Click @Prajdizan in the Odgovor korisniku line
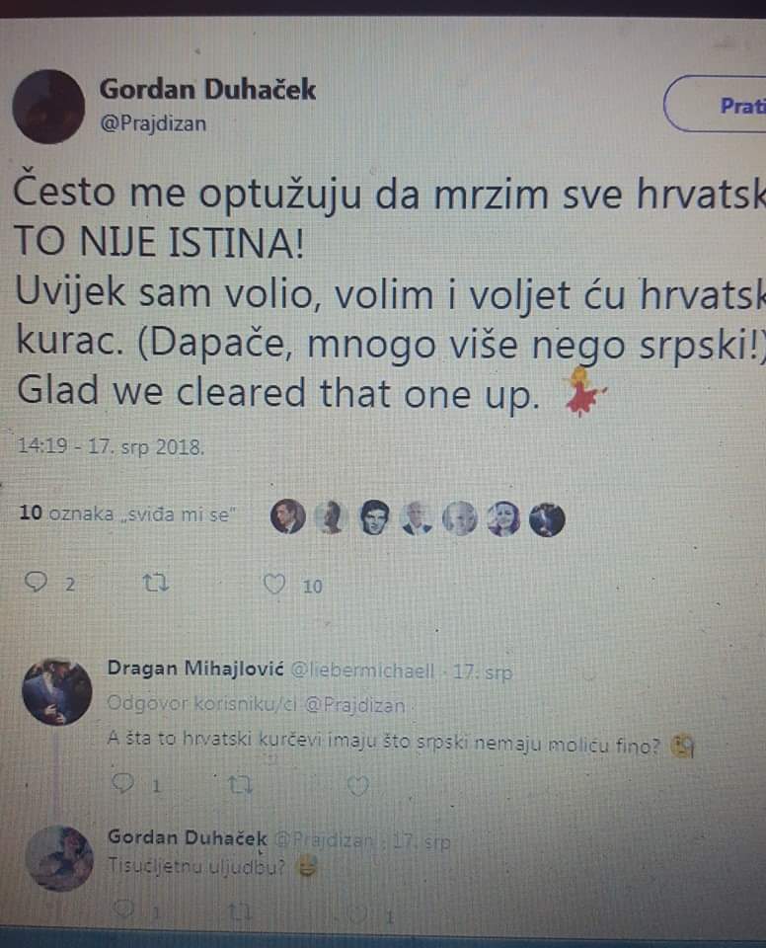 point(355,705)
